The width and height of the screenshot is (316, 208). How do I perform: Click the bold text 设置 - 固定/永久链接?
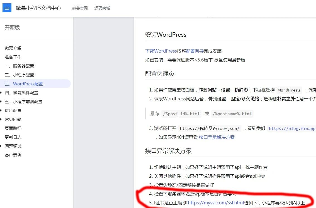click(x=238, y=99)
